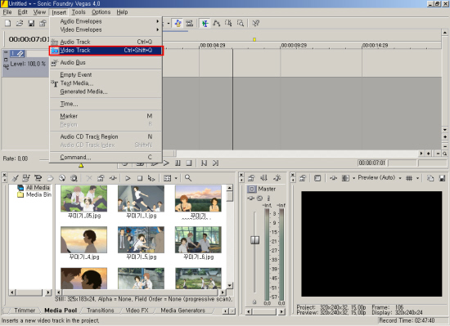Screen dimensions: 450x326
Task: Open the View menu
Action: [39, 12]
